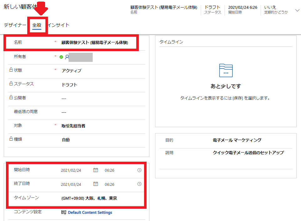The height and width of the screenshot is (221, 301).
Task: Click the lock icon beside ステータス
Action: tap(11, 84)
